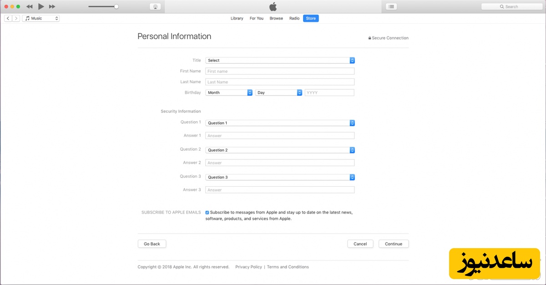The width and height of the screenshot is (546, 285).
Task: Click the Search field magnifier
Action: click(502, 7)
